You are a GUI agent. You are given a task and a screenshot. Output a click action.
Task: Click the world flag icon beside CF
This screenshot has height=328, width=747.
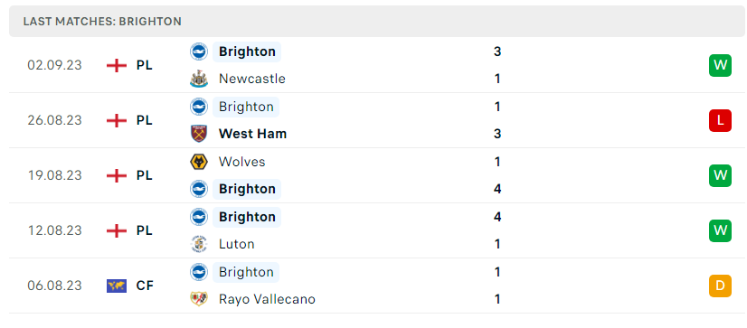[x=117, y=286]
